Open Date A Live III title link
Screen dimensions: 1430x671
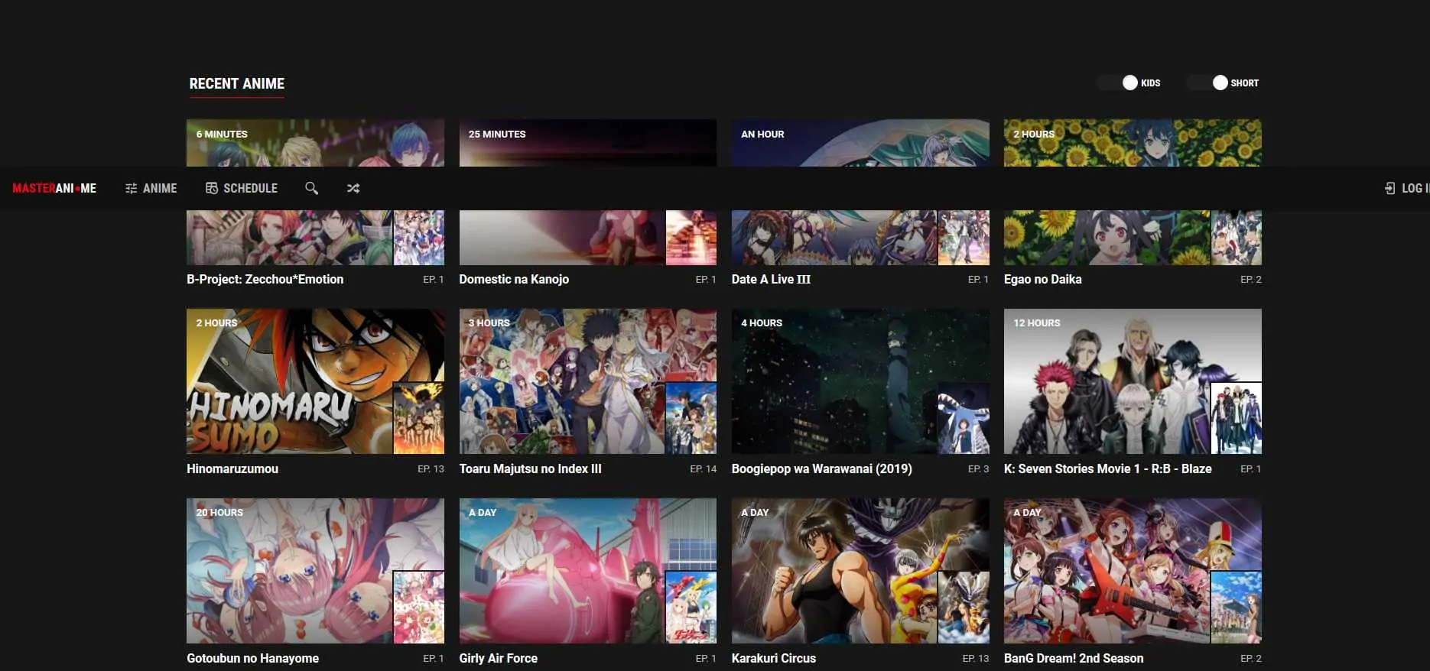[x=771, y=280]
